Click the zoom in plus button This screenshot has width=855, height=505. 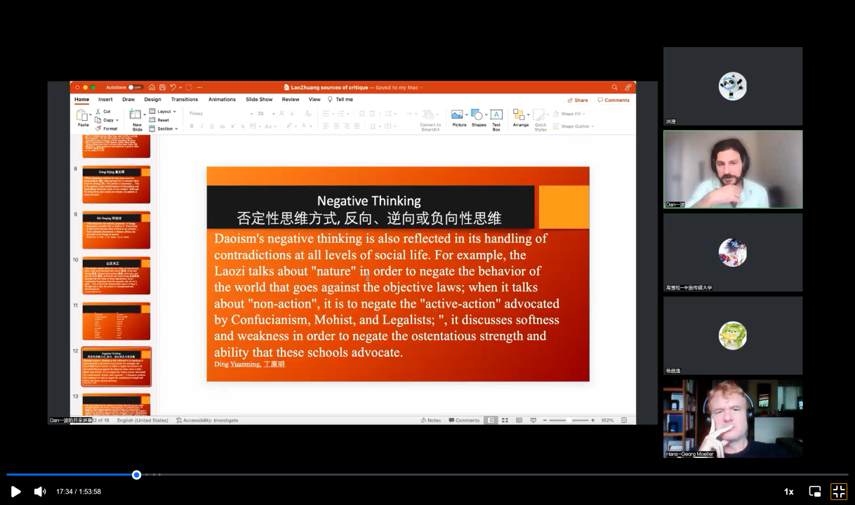(x=593, y=420)
